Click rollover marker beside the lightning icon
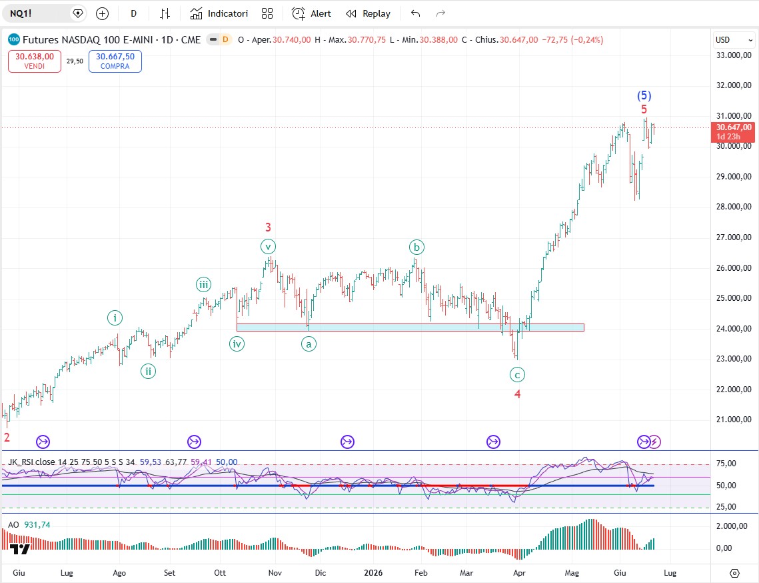This screenshot has height=583, width=759. coord(643,442)
